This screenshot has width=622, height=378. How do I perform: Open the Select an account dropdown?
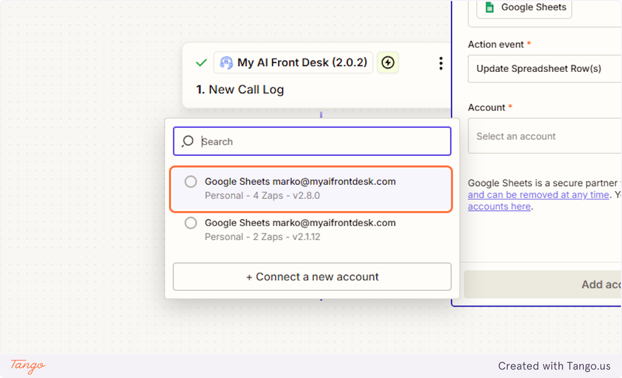click(545, 136)
